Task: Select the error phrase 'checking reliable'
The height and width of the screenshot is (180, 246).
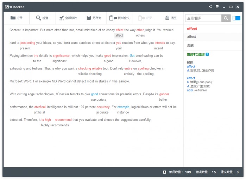Action: pos(90,68)
